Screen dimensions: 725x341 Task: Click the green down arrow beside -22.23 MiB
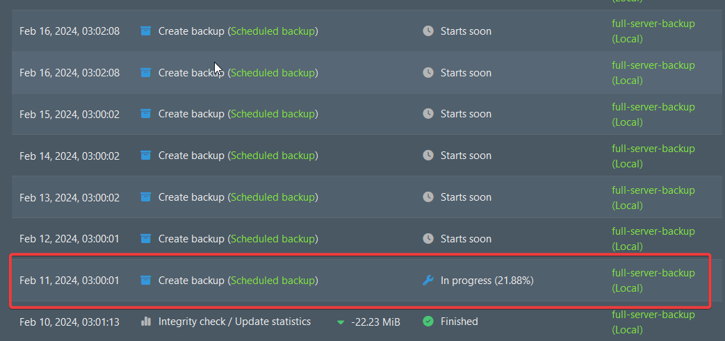coord(341,322)
